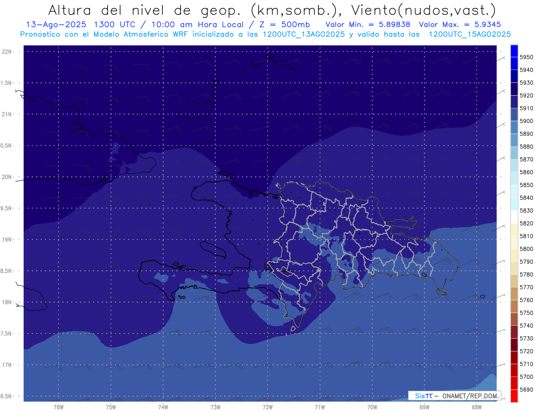Click the 5880 value on the color scale

coord(526,147)
